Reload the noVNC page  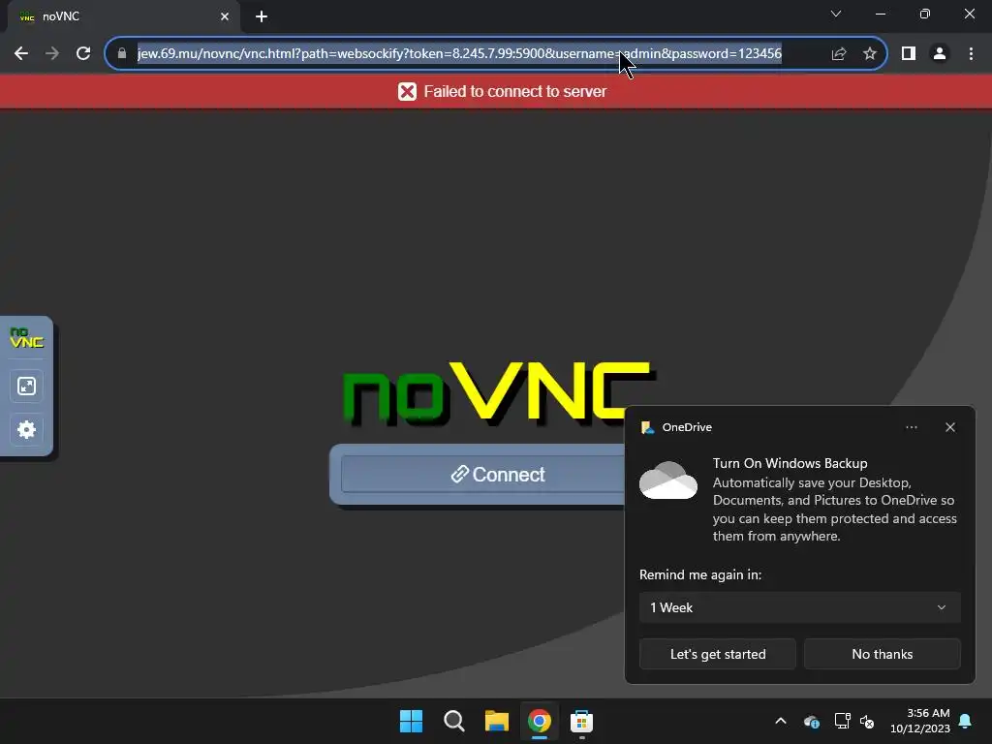click(x=83, y=54)
